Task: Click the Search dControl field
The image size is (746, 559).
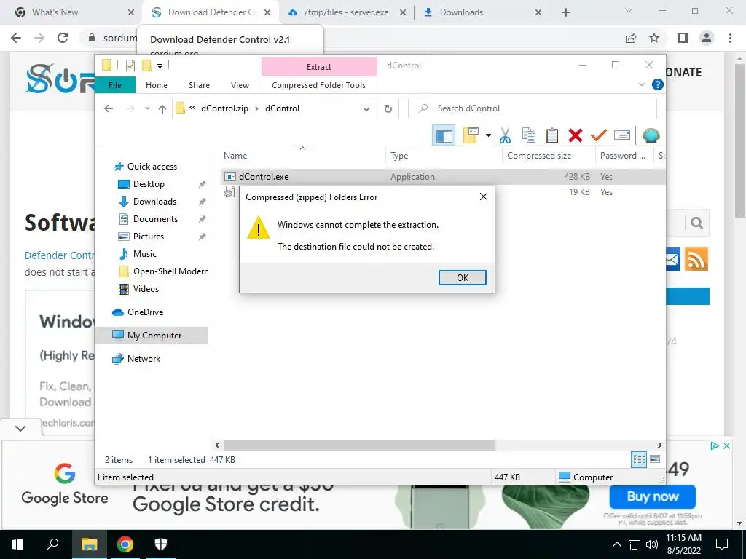Action: [x=533, y=108]
